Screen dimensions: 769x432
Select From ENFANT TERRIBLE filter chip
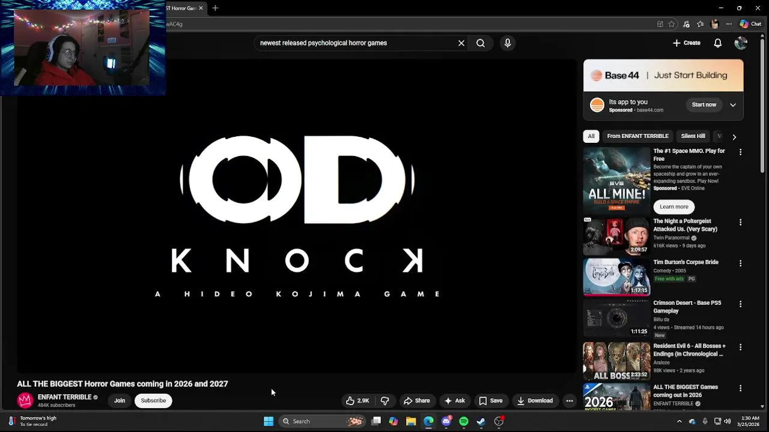pos(637,136)
